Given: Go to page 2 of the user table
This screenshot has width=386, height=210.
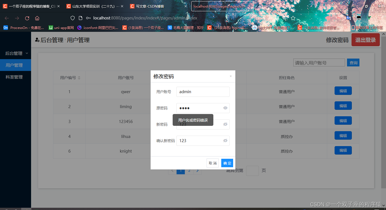Looking at the screenshot, I should coord(189,171).
